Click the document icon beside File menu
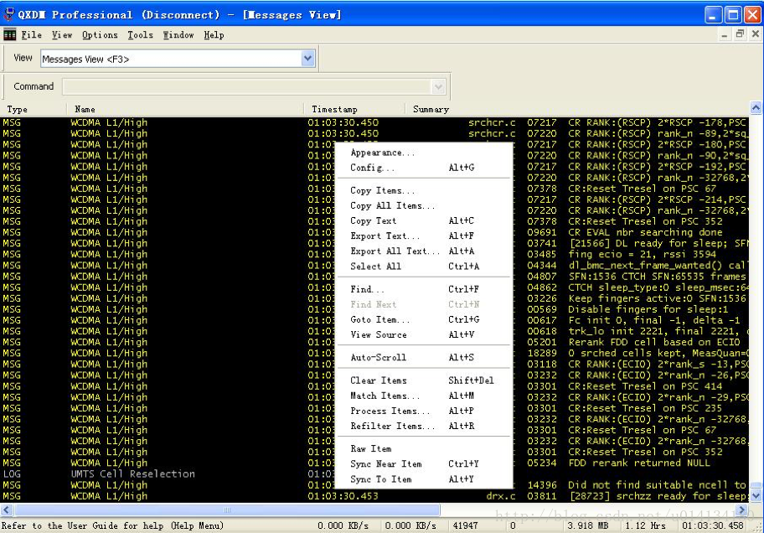This screenshot has height=533, width=764. [10, 34]
